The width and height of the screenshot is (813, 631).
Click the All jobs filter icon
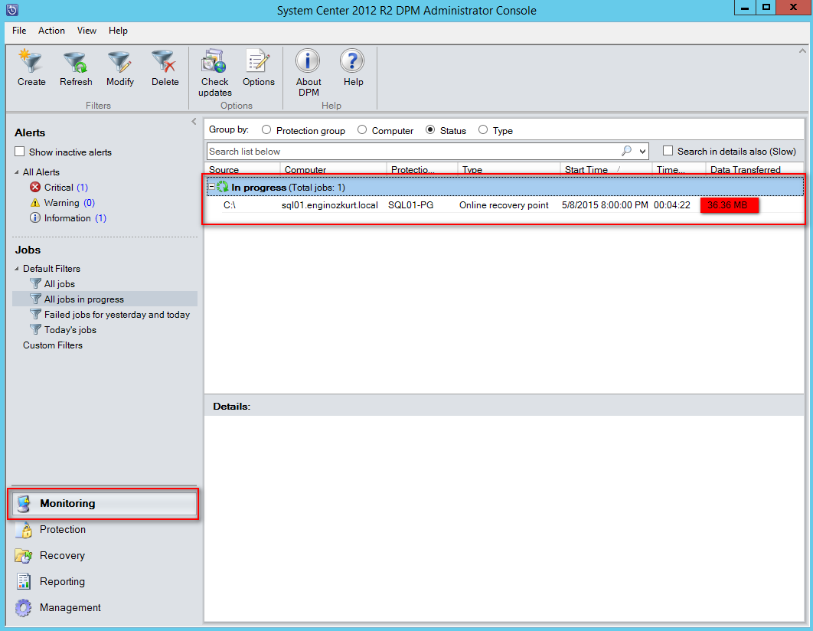click(35, 283)
